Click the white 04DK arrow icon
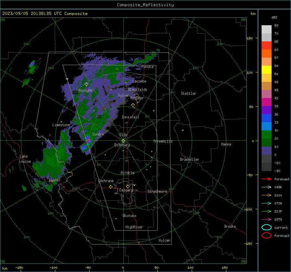 pos(266,187)
